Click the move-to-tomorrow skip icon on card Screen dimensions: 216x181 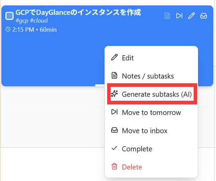coord(179,16)
